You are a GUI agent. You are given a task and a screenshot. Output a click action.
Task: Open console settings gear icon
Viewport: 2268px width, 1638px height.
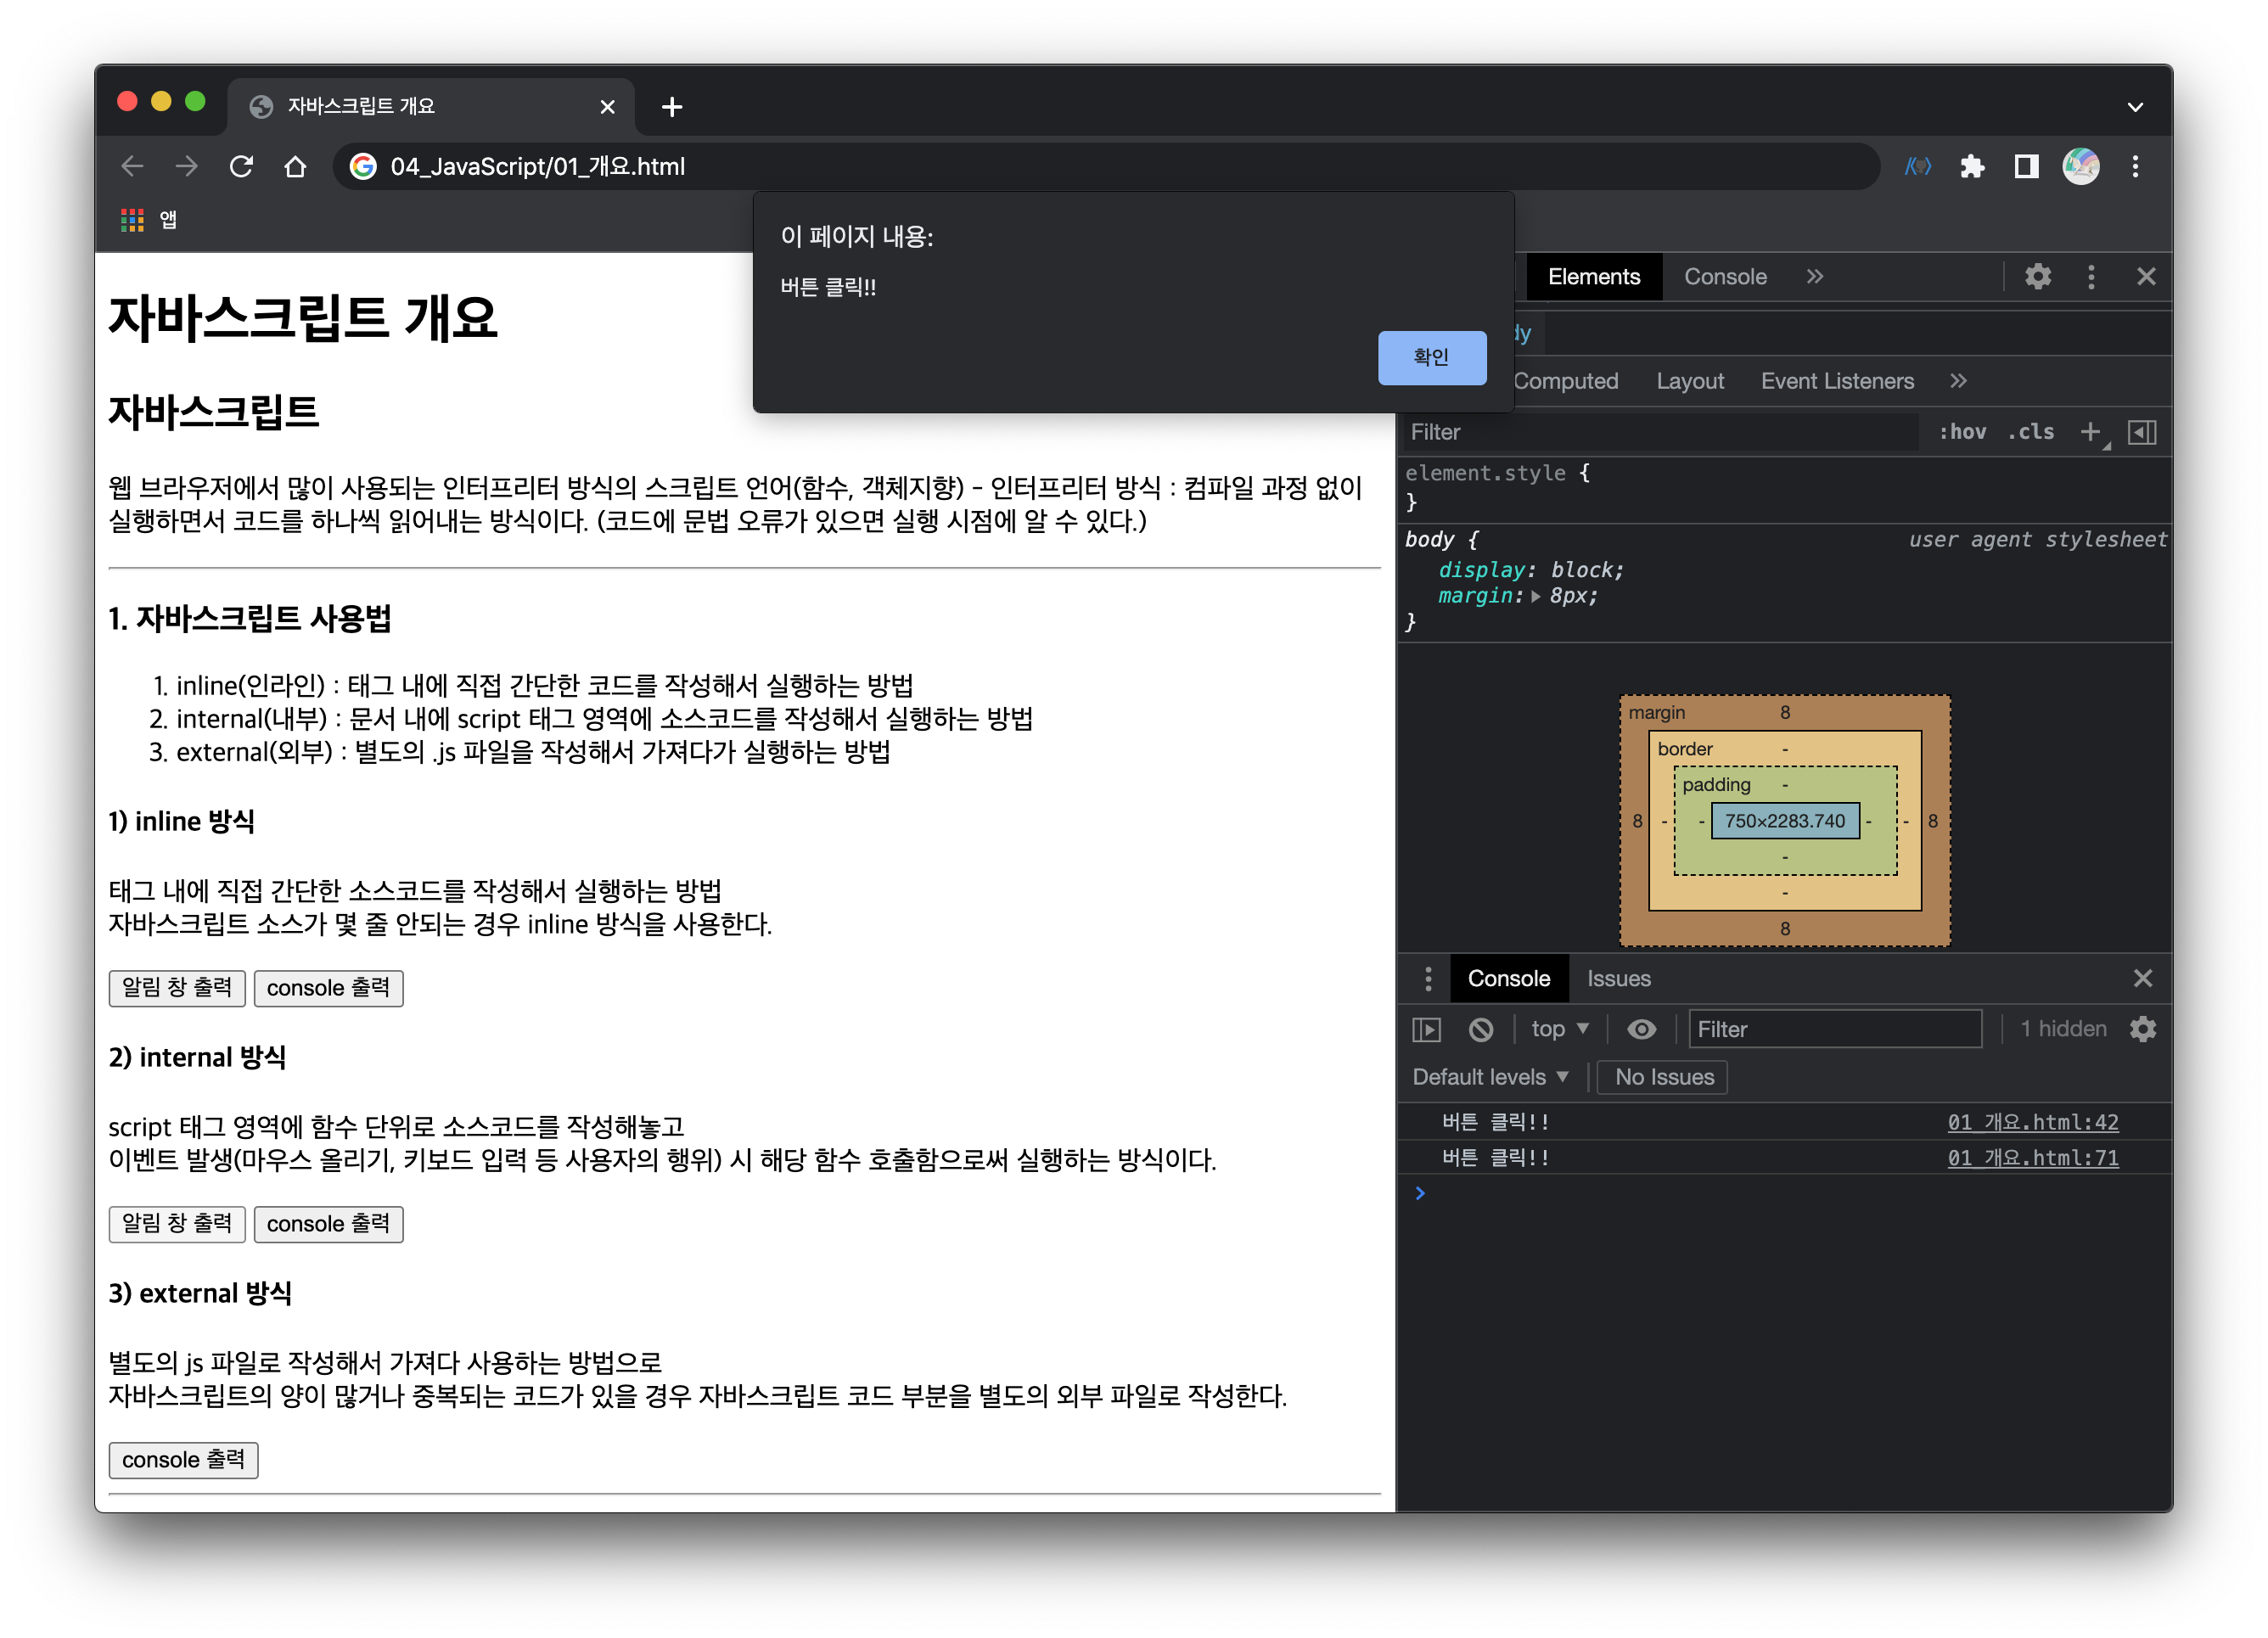click(x=2142, y=1029)
